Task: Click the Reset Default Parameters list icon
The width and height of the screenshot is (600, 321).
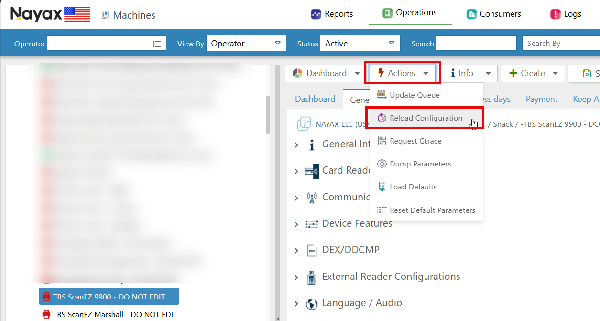Action: click(x=382, y=210)
